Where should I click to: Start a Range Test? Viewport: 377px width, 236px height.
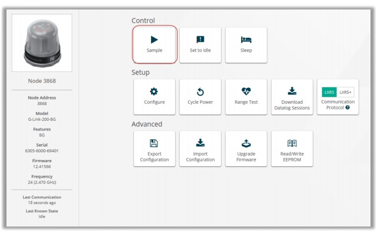click(246, 92)
